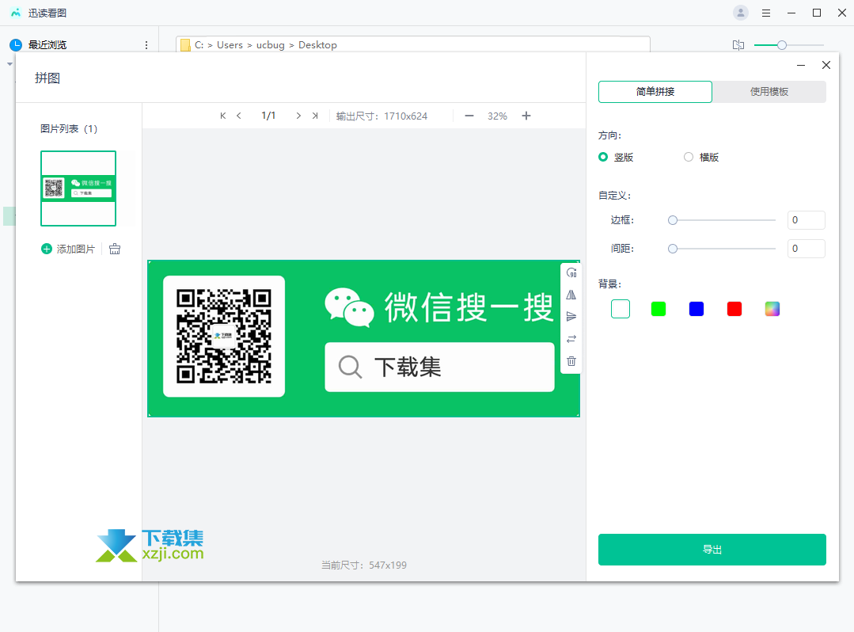Rotate the image 90 degrees

pos(571,272)
